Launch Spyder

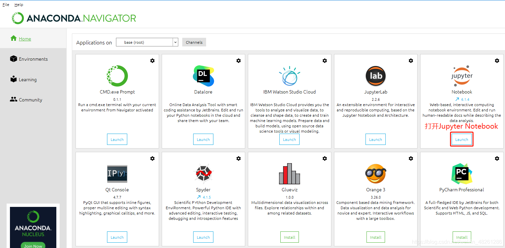pyautogui.click(x=203, y=237)
